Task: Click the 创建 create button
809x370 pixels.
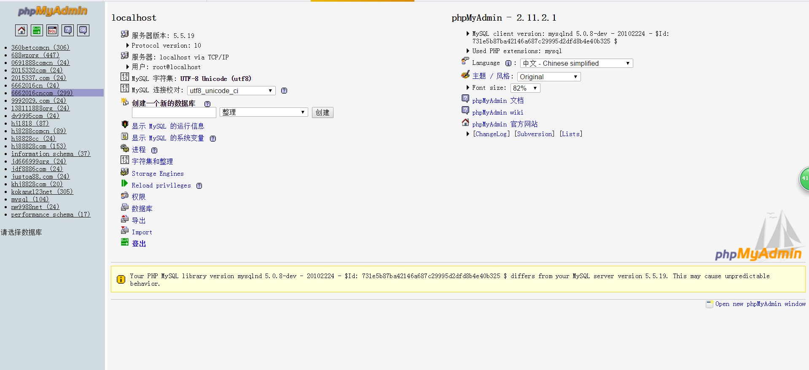Action: [x=323, y=113]
